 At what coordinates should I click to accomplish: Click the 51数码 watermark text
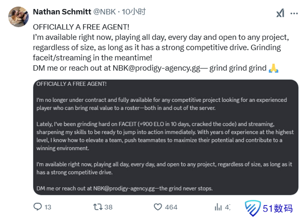point(278,208)
